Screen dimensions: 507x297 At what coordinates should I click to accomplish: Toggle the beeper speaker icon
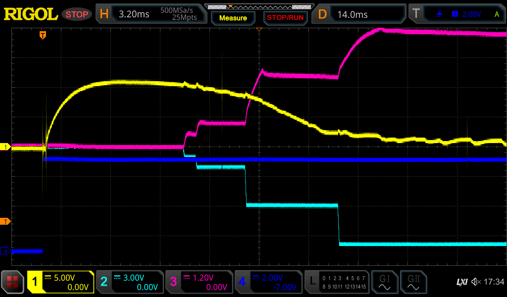tap(476, 282)
